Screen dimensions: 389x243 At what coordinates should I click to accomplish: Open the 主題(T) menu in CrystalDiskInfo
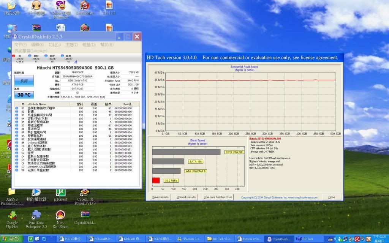72,45
